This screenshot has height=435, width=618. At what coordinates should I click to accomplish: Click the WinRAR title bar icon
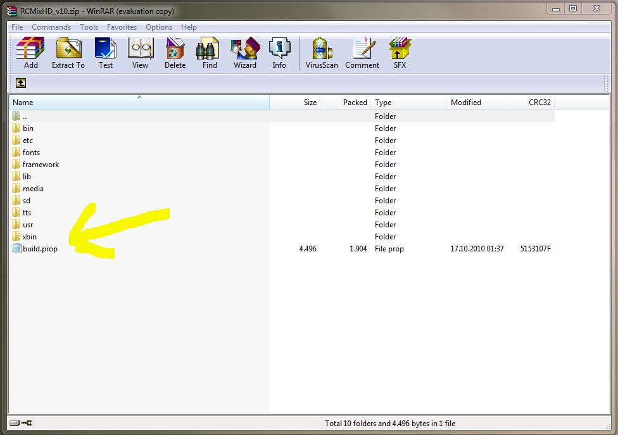coord(12,11)
